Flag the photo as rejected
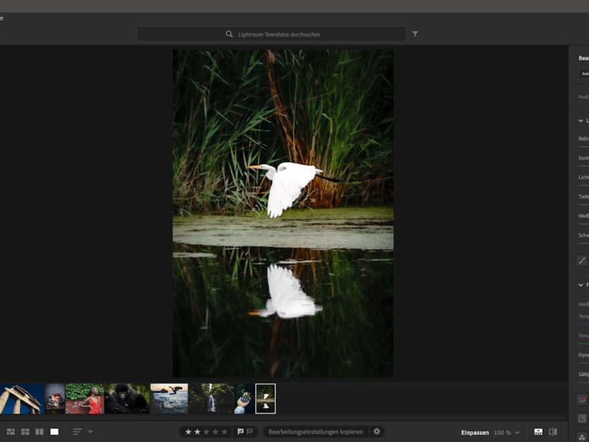 click(x=250, y=431)
